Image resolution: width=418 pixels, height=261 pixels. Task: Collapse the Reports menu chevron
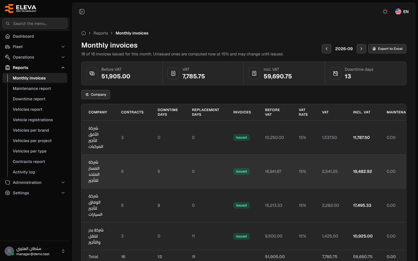click(63, 68)
